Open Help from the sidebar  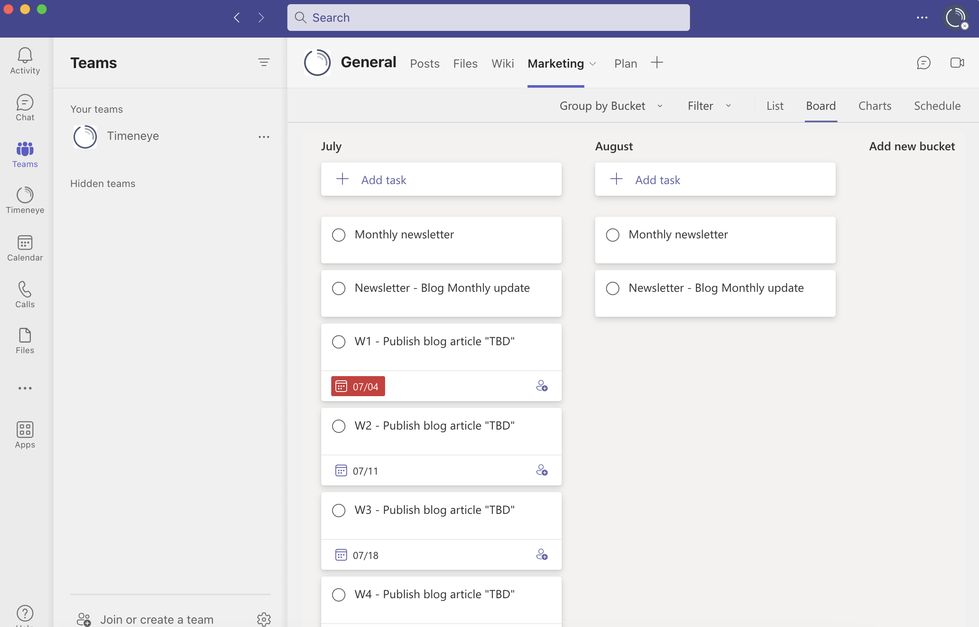click(25, 614)
